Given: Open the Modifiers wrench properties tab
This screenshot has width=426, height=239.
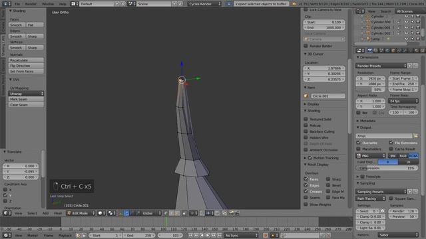Looking at the screenshot, I should click(x=405, y=50).
